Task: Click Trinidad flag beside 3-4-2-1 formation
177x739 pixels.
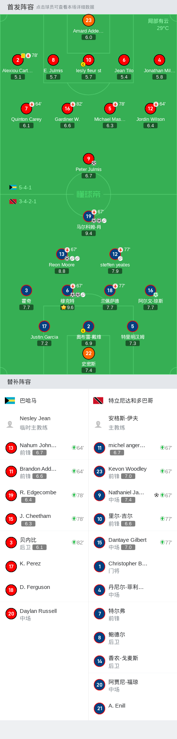Action: (13, 201)
